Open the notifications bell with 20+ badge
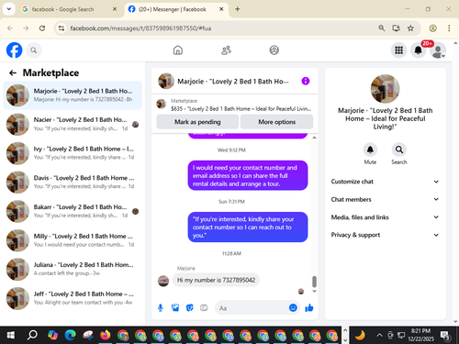 click(x=418, y=50)
